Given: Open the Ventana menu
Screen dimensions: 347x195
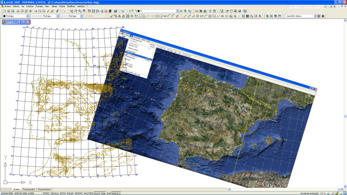Looking at the screenshot, I should 81,6.
